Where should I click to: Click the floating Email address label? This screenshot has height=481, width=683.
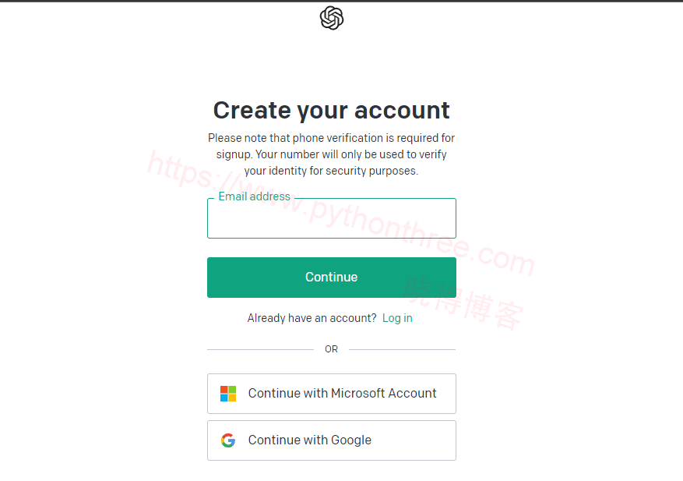point(254,196)
